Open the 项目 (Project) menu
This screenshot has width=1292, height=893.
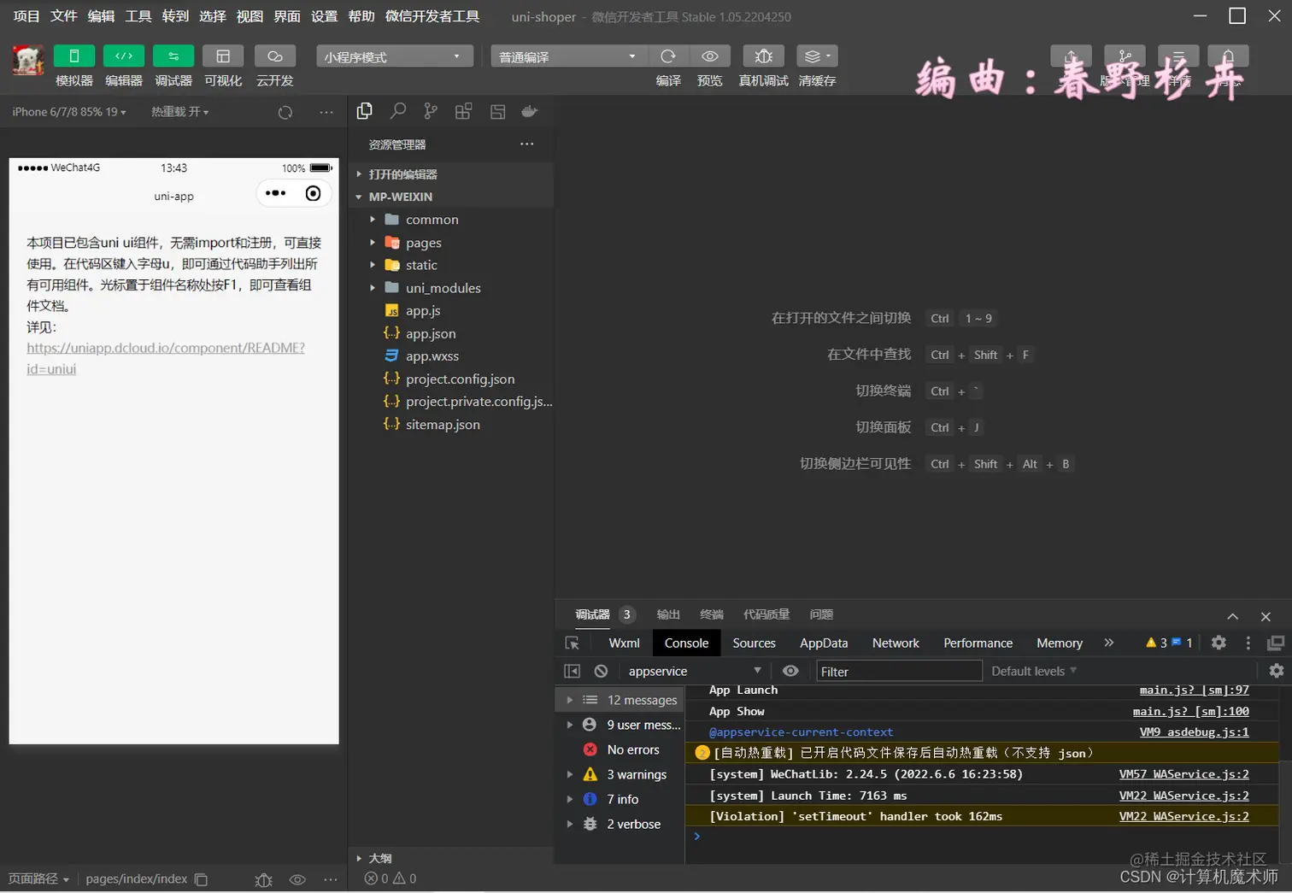pos(26,15)
